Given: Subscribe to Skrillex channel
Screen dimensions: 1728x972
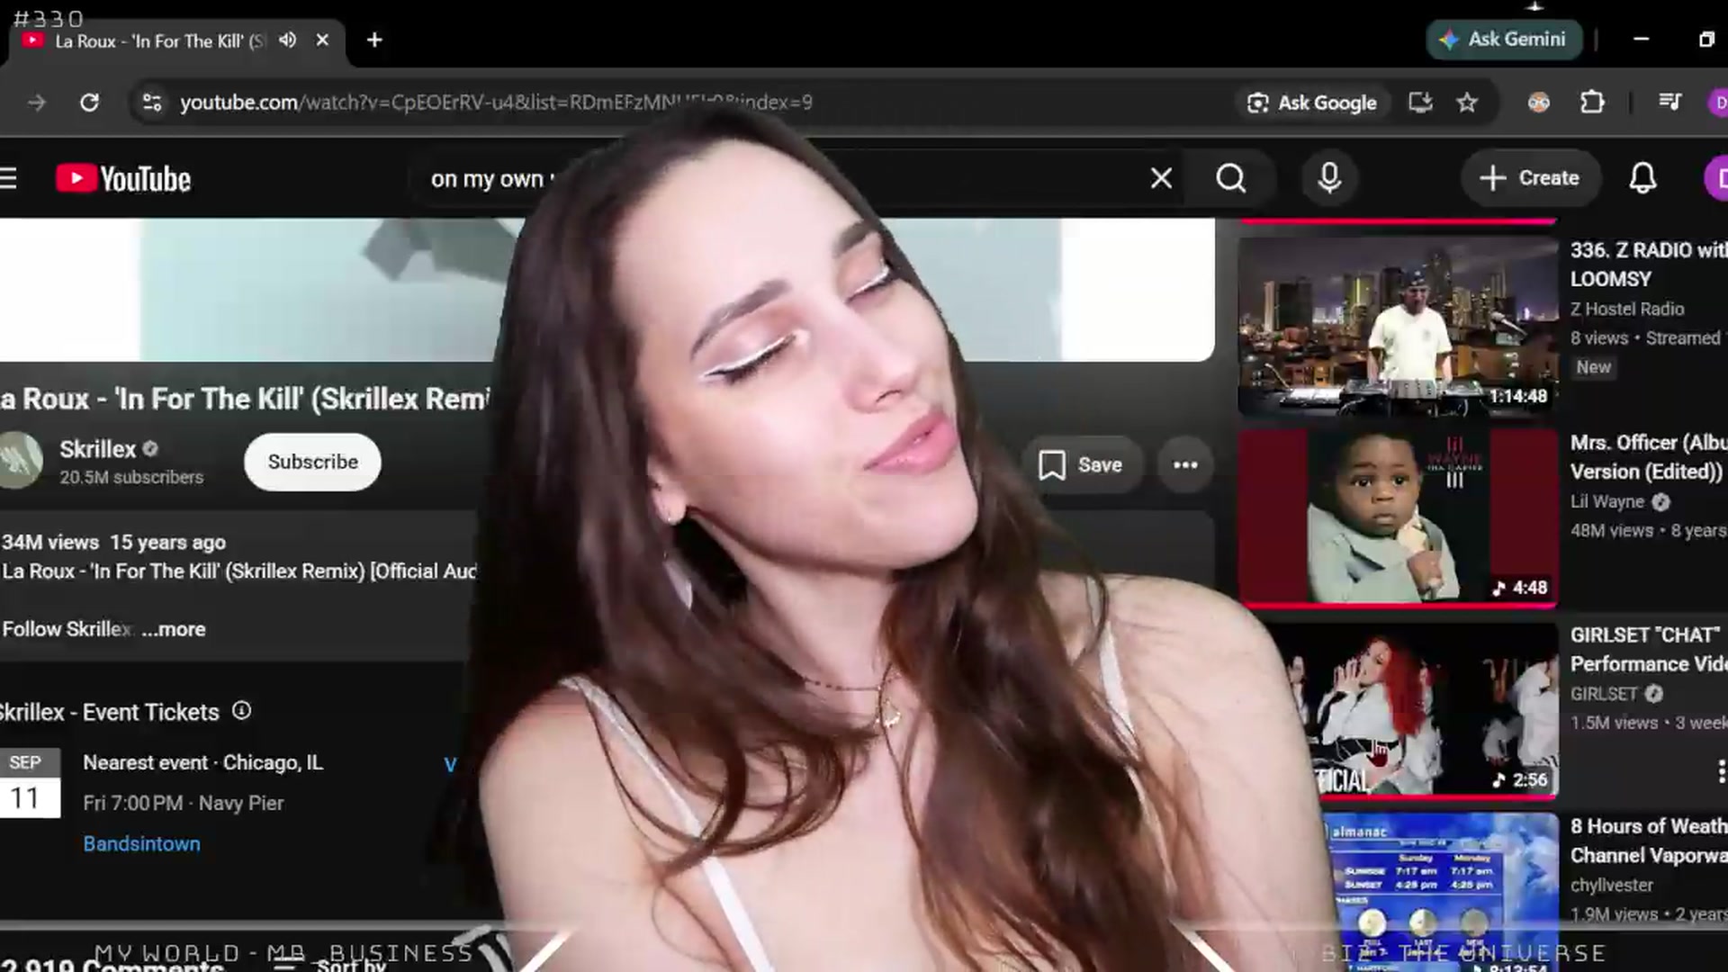Looking at the screenshot, I should pos(312,462).
